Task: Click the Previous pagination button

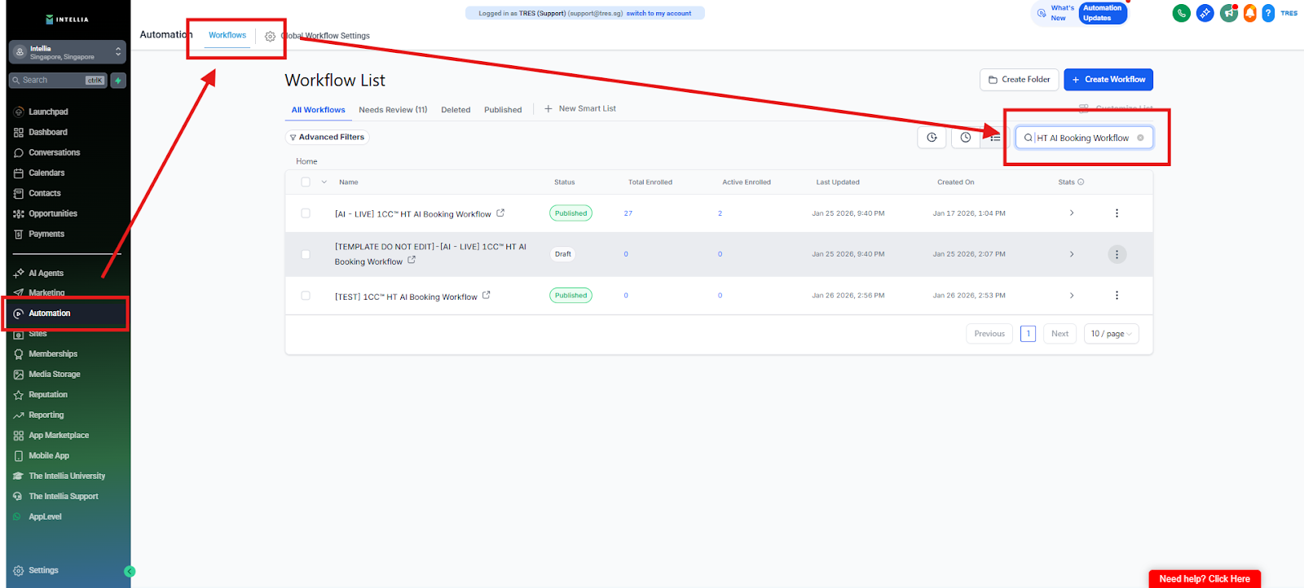Action: [989, 334]
